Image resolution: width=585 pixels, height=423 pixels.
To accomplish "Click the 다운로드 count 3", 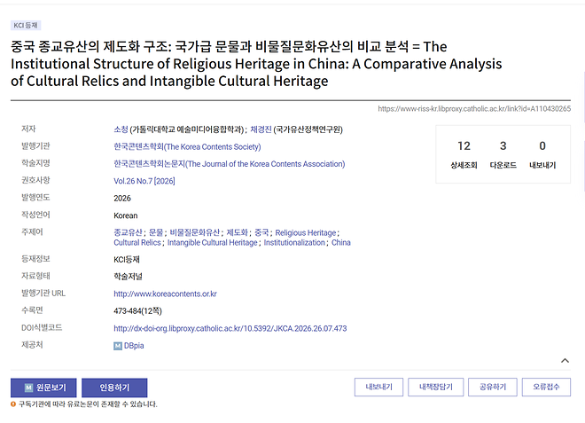I will point(503,145).
